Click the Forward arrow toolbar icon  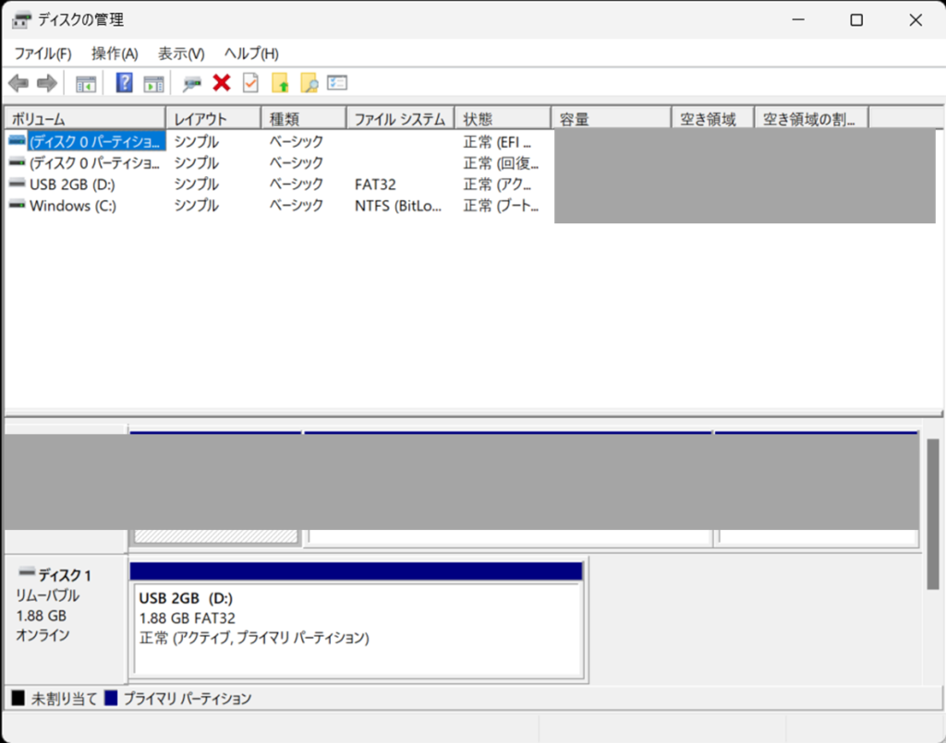[x=46, y=83]
